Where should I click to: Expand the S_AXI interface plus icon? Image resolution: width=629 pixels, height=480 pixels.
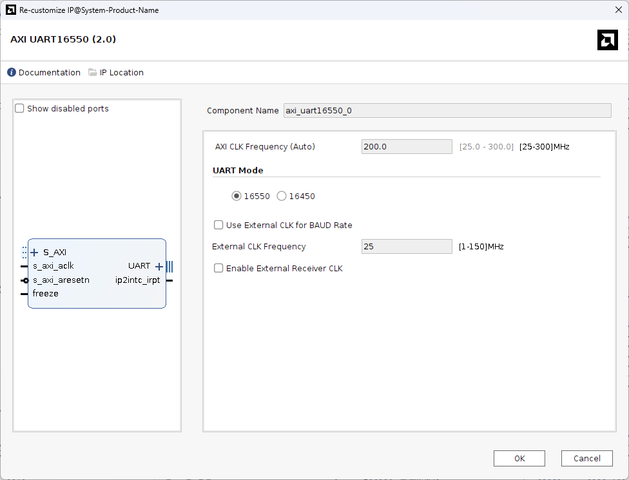tap(34, 253)
